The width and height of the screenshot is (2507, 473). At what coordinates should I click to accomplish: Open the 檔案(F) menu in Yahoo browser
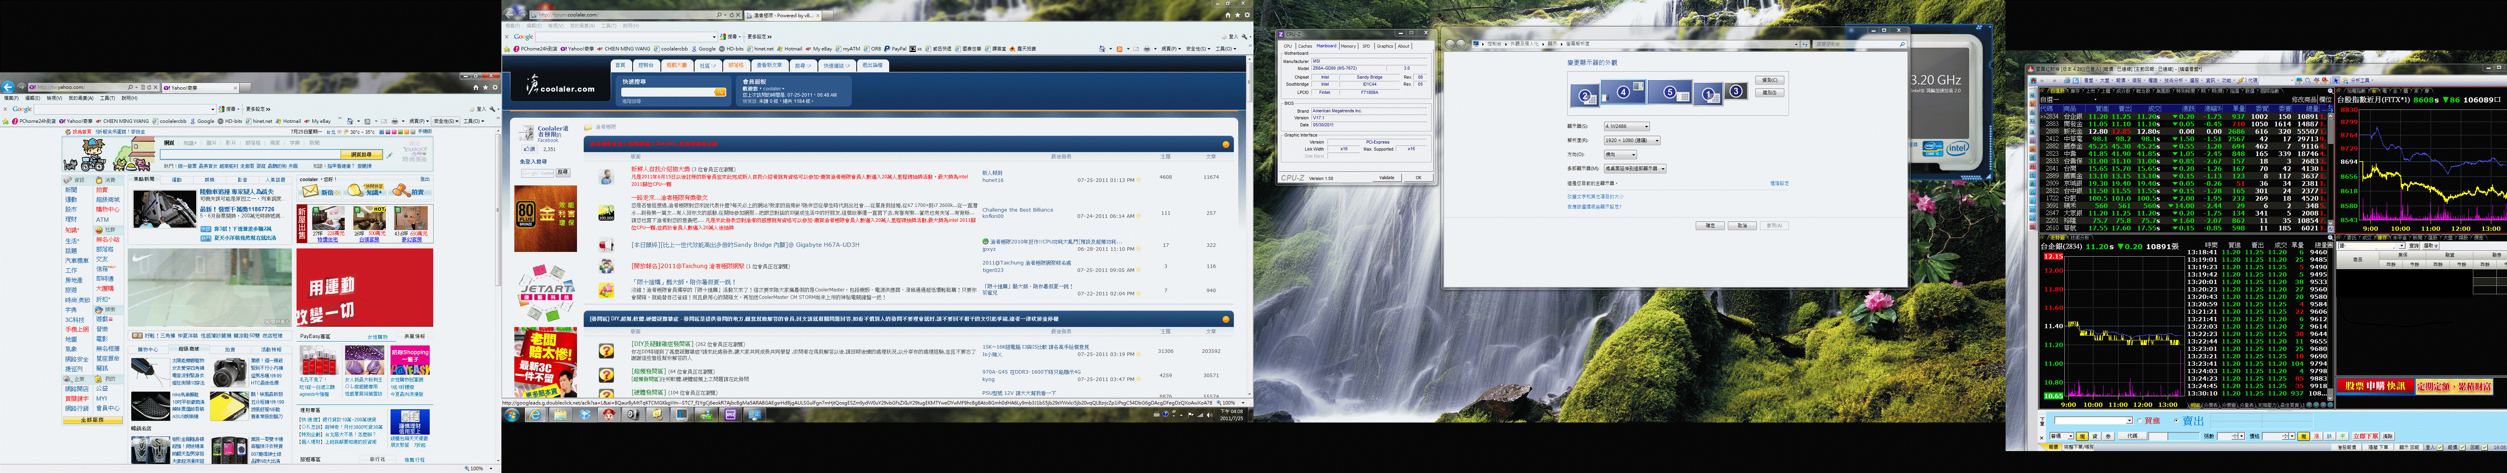click(x=12, y=98)
